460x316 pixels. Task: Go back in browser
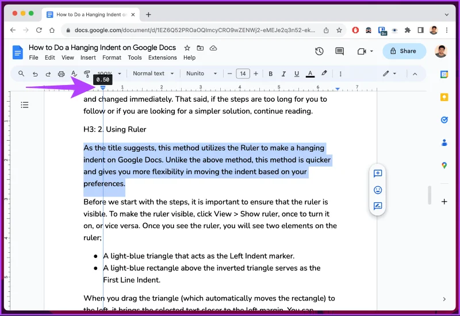[x=13, y=30]
